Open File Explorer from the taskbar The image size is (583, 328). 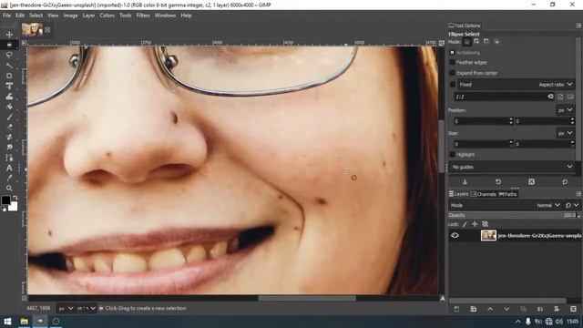(25, 322)
